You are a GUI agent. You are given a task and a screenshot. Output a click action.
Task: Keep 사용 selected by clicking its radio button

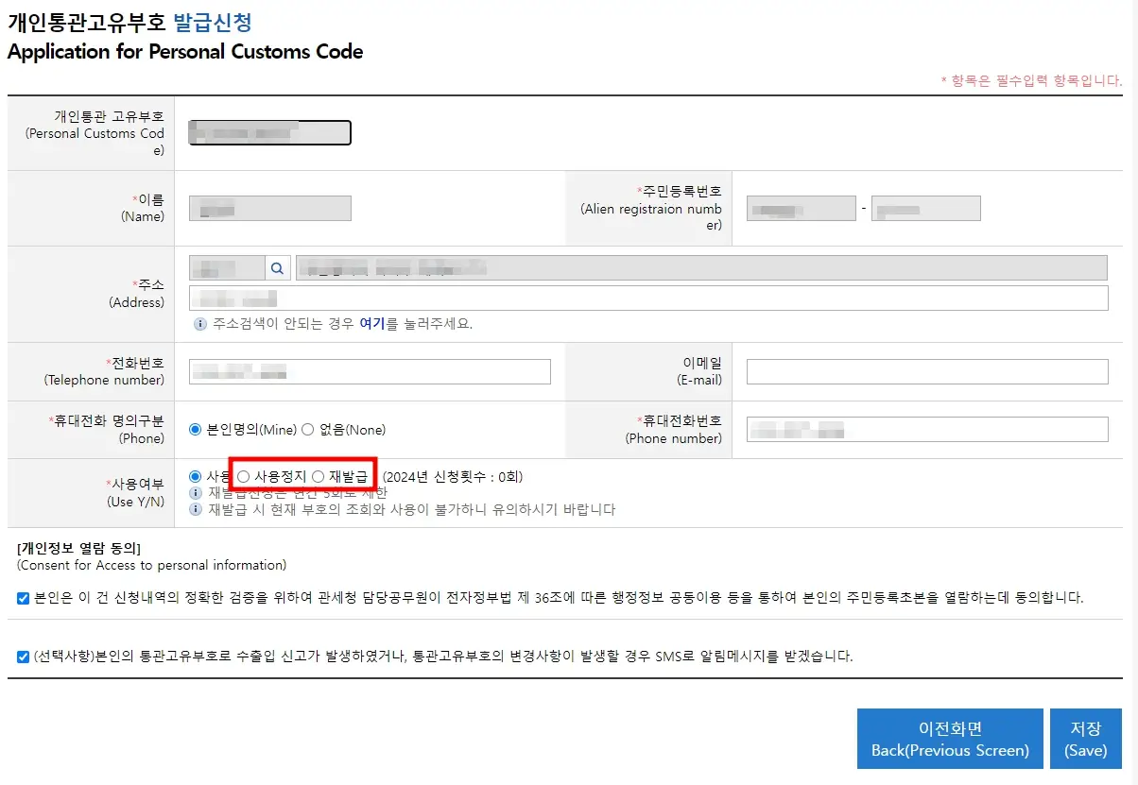[194, 475]
